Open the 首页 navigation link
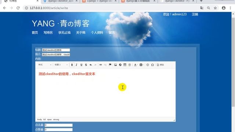Image resolution: width=235 pixels, height=132 pixels. [x=35, y=33]
